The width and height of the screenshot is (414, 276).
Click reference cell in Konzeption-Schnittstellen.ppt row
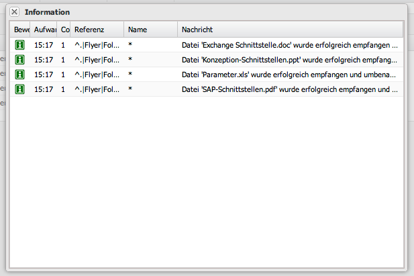click(x=97, y=60)
